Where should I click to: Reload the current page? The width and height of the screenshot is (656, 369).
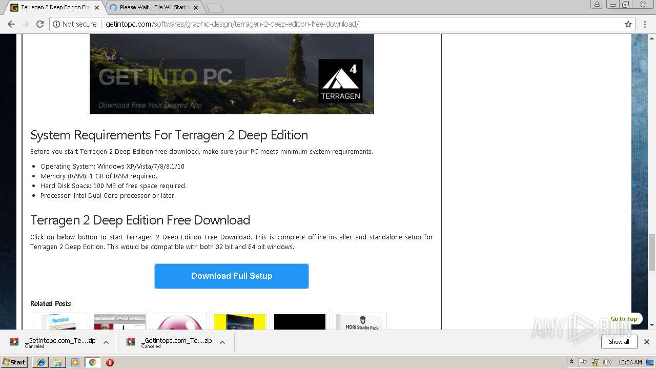pyautogui.click(x=40, y=24)
